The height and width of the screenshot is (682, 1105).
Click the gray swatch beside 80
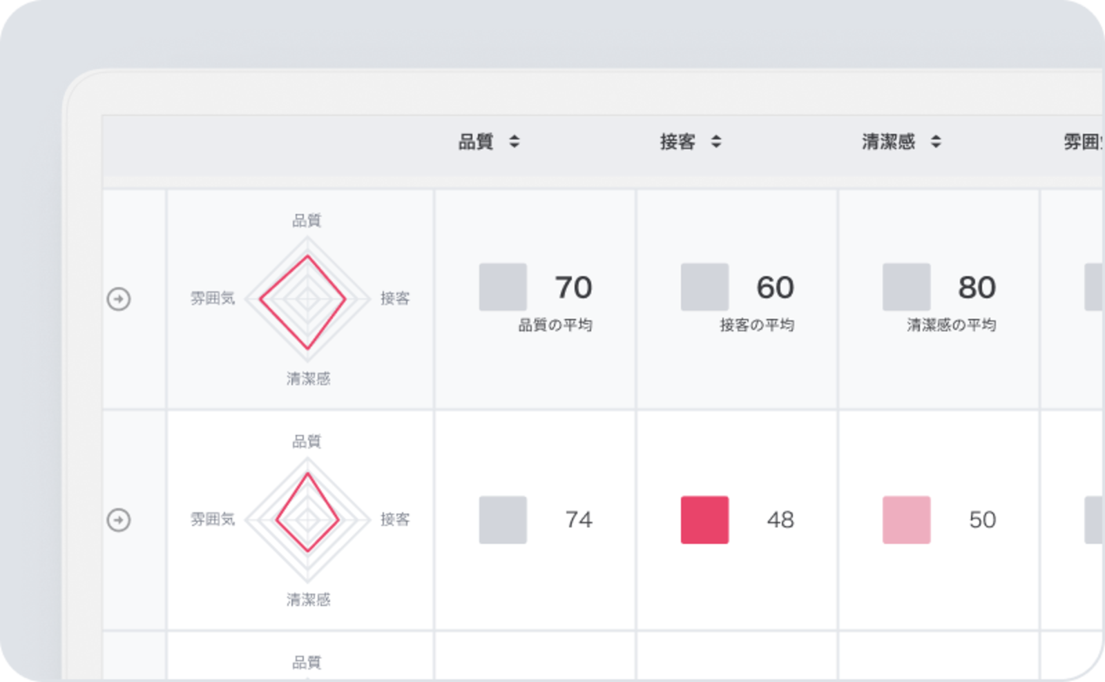[x=906, y=286]
